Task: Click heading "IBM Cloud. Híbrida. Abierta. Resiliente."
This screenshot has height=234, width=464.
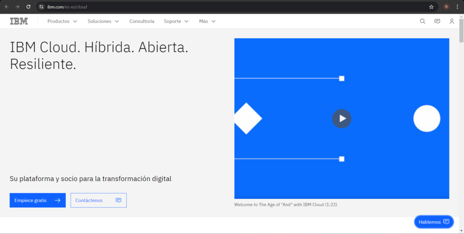Action: [x=99, y=56]
